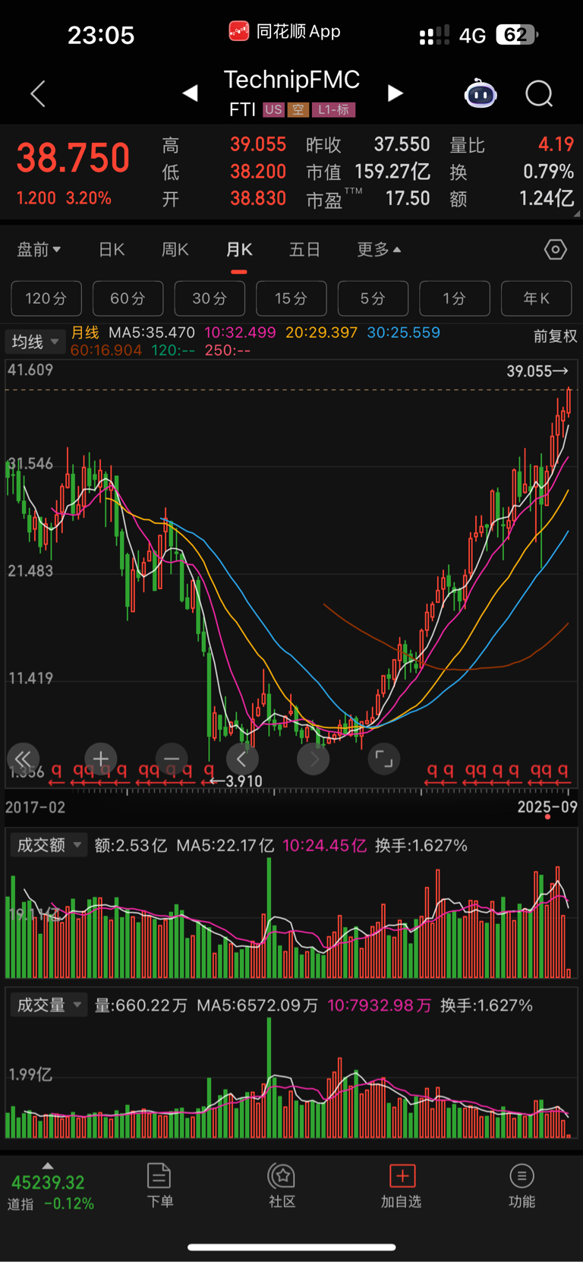The width and height of the screenshot is (583, 1262).
Task: Tap 60:16.904 moving average value
Action: tap(106, 350)
